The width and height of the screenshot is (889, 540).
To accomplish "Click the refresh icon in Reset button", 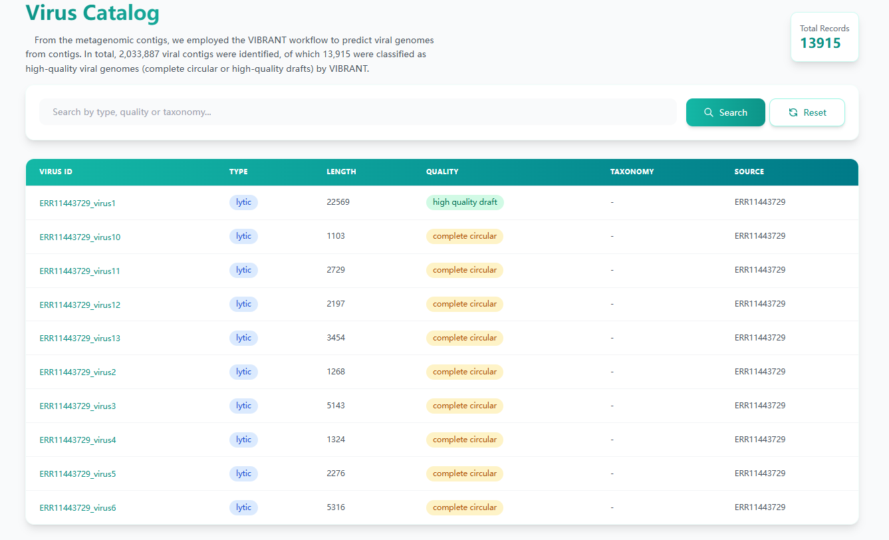I will pos(793,112).
